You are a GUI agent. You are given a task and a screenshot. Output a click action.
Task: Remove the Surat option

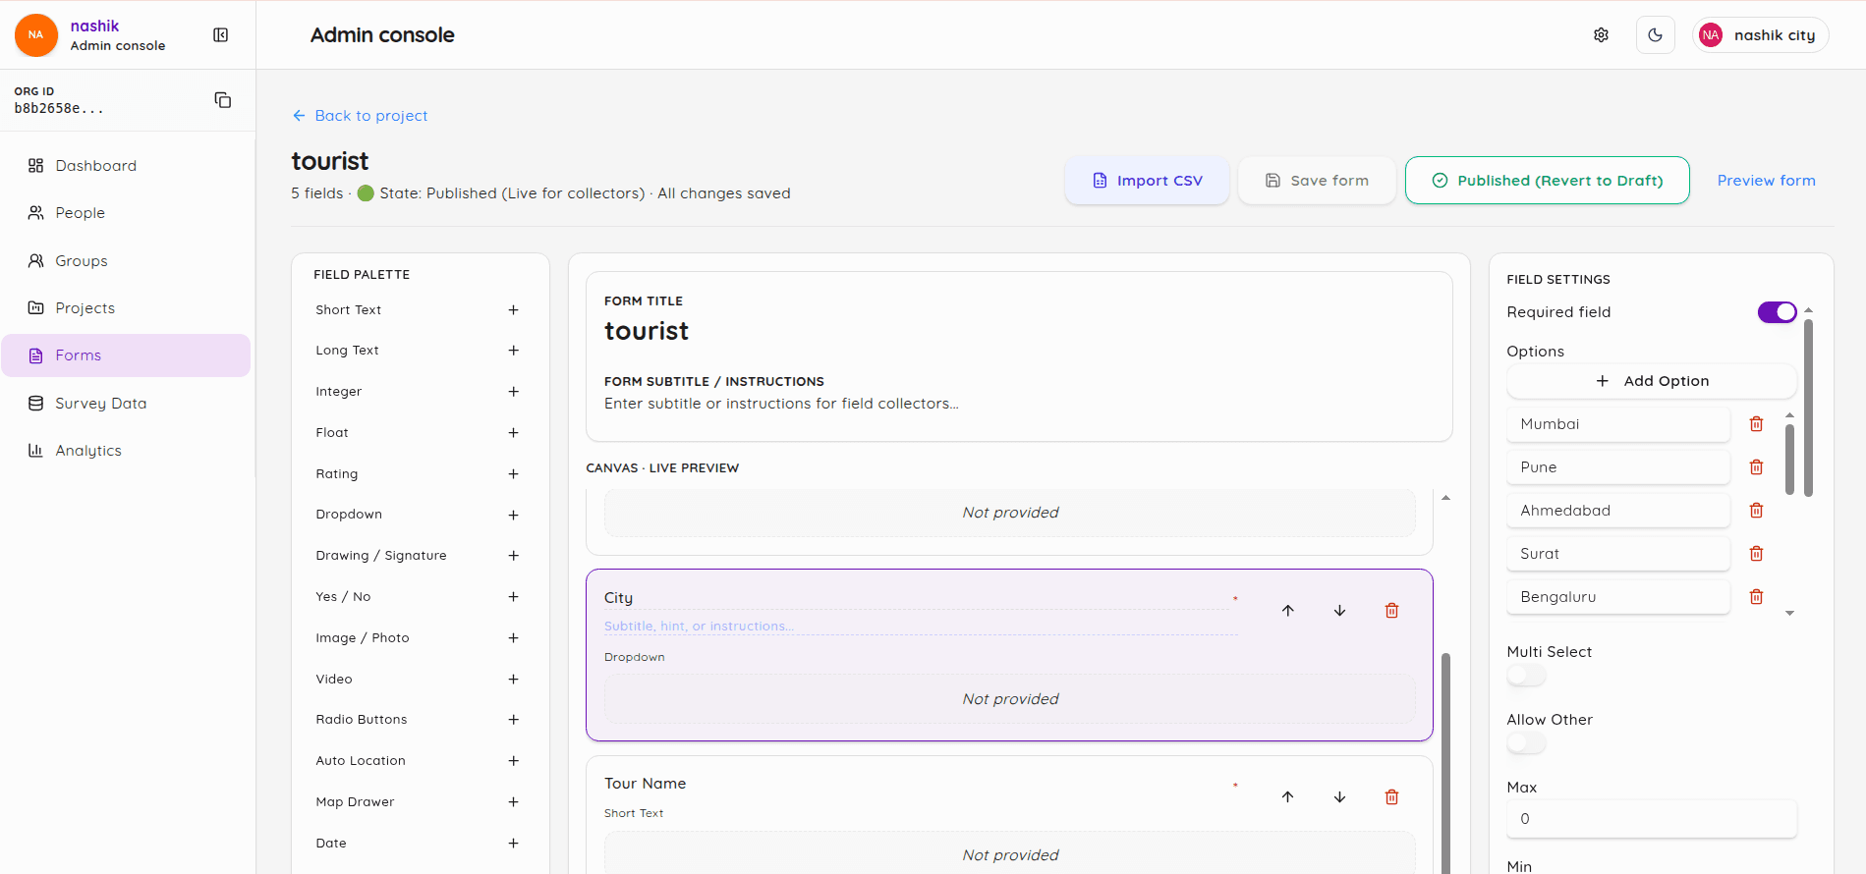tap(1756, 554)
